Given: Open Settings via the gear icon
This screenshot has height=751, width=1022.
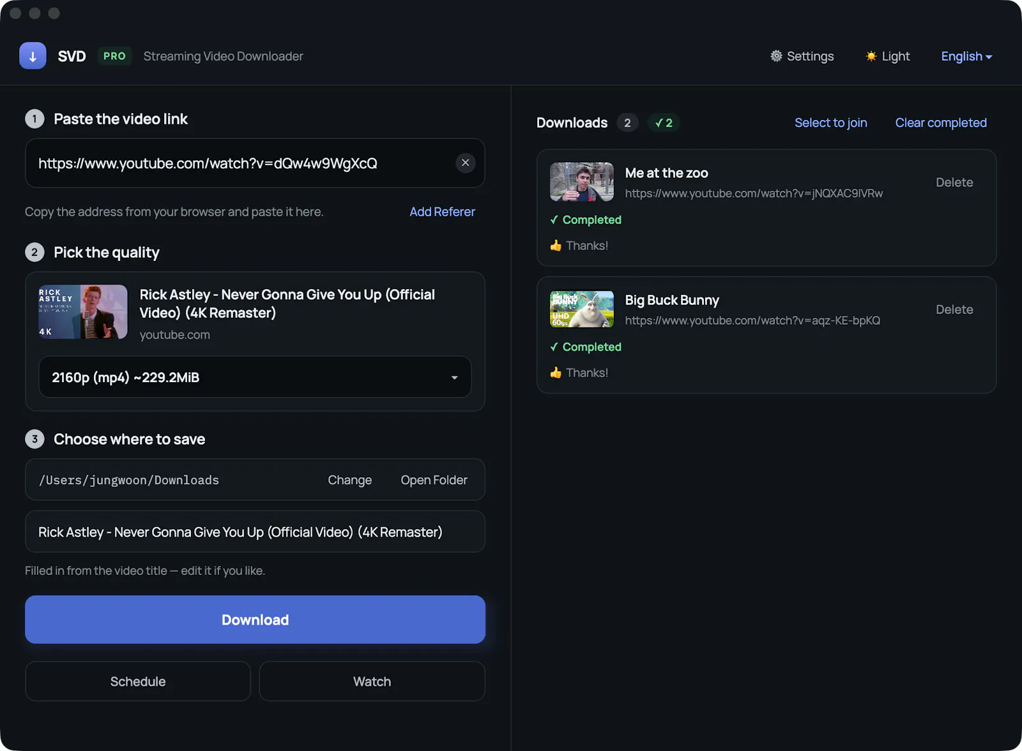Looking at the screenshot, I should click(x=802, y=56).
